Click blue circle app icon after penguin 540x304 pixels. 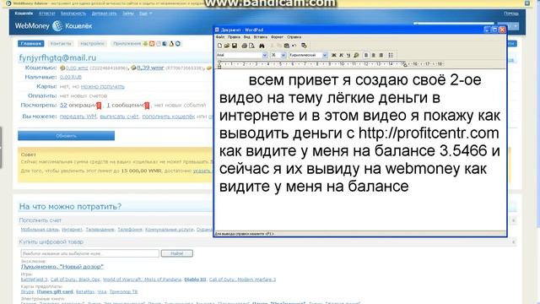click(x=178, y=43)
